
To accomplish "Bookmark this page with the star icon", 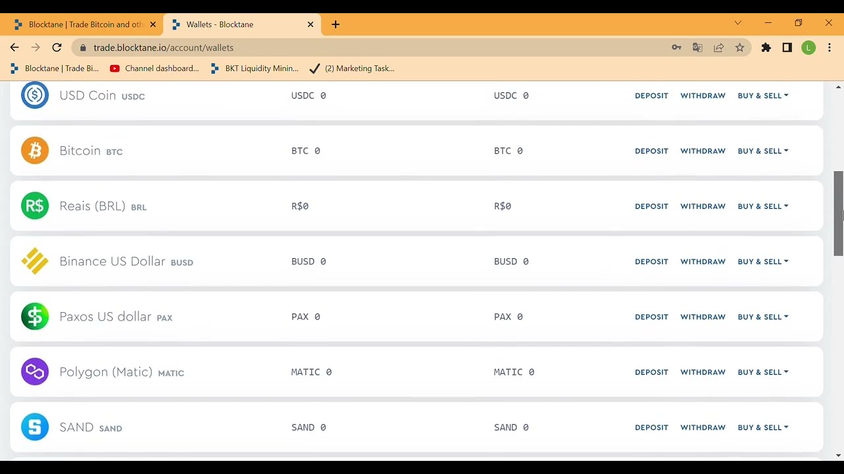I will tap(740, 47).
